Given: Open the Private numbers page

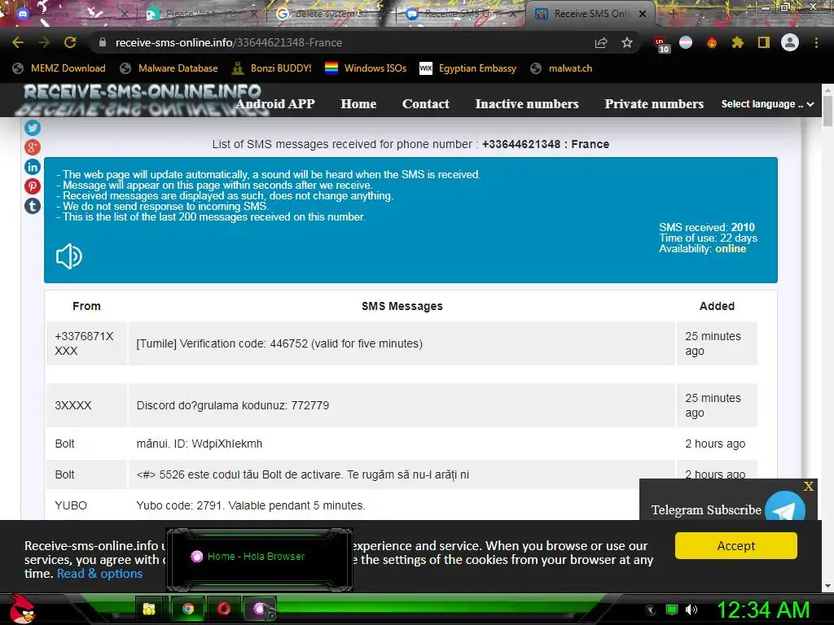Looking at the screenshot, I should [654, 103].
